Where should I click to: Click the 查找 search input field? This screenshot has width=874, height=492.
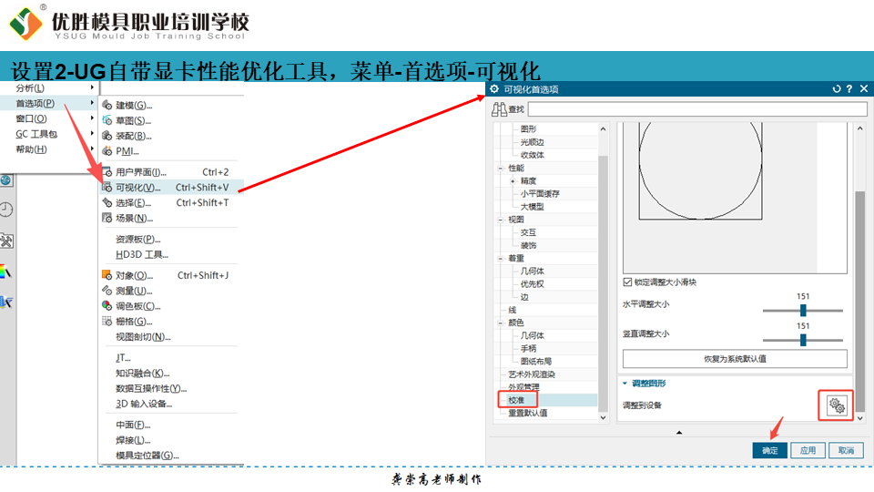tap(697, 108)
